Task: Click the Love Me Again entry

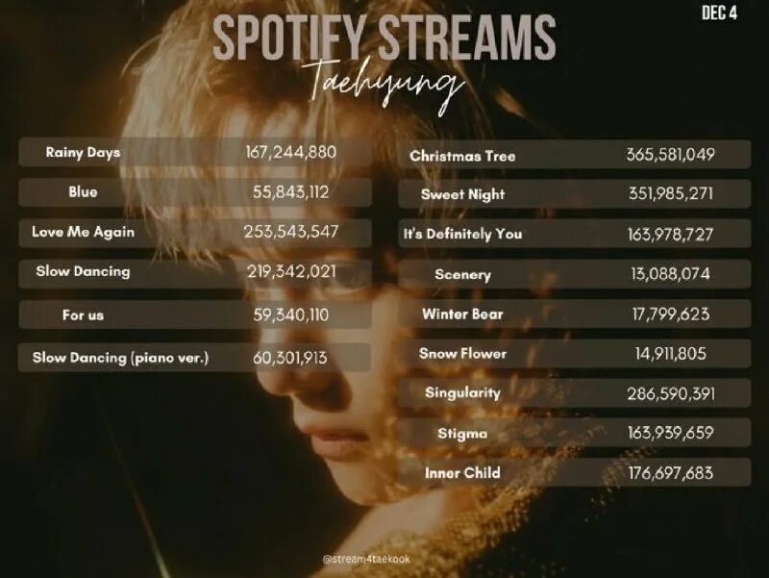Action: [x=195, y=232]
